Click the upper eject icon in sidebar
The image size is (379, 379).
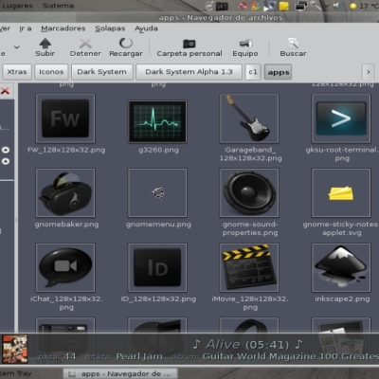coord(6,150)
